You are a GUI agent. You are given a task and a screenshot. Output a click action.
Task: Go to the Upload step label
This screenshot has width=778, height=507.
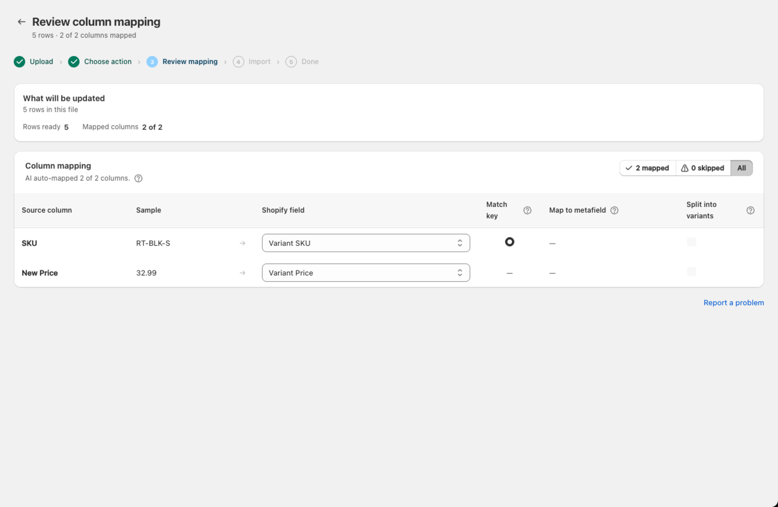coord(41,62)
